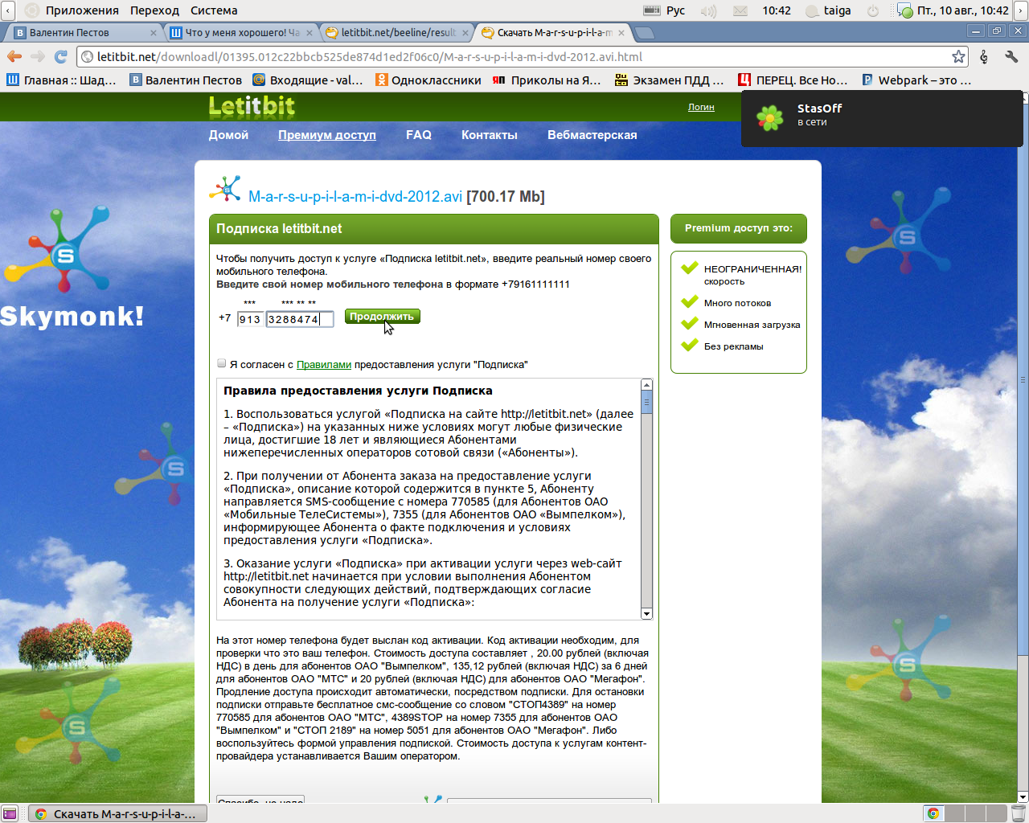This screenshot has width=1029, height=823.
Task: Open the 'taiga' user menu
Action: (828, 10)
